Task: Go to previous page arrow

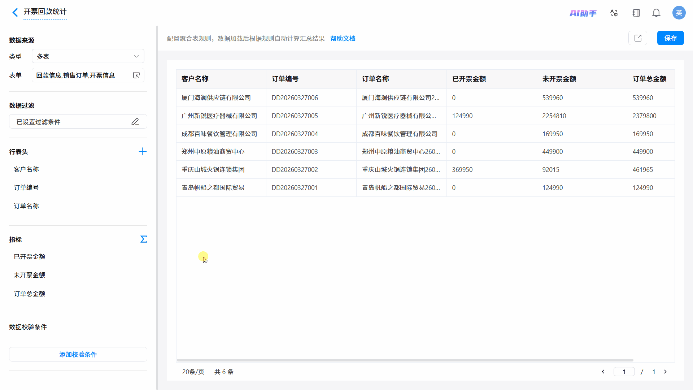Action: [603, 372]
